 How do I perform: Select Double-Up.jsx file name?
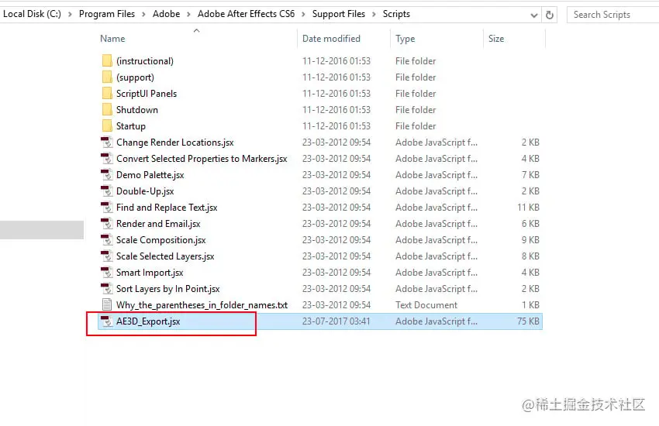145,191
